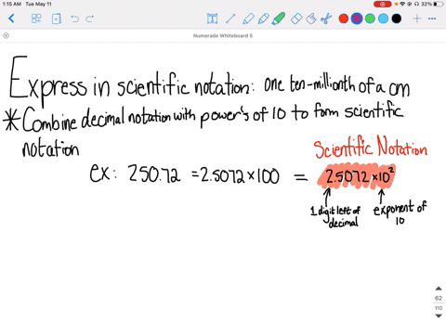
Task: Close the Numerade Whiteboard 5 tab
Action: pos(6,35)
